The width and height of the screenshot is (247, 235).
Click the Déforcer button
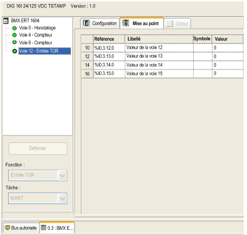(x=38, y=149)
